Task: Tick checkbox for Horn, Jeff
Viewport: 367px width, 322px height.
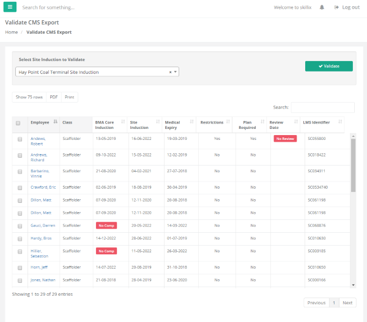Action: (20, 268)
